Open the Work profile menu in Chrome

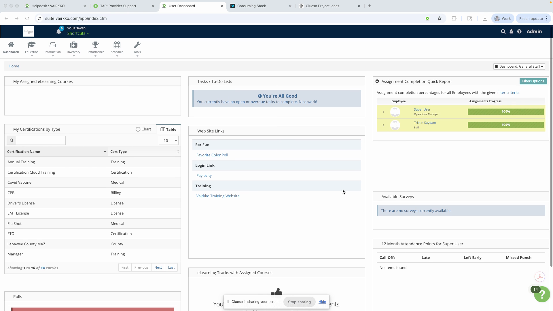[x=503, y=18]
